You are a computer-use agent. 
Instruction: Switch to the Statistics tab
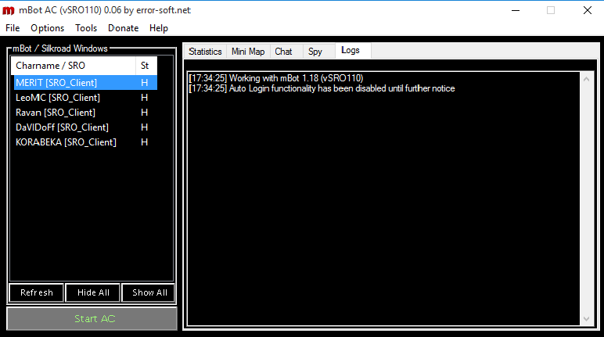pyautogui.click(x=205, y=52)
